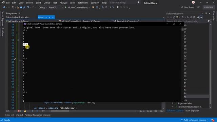Open the Tools menu
This screenshot has height=122, width=217.
pyautogui.click(x=73, y=3)
